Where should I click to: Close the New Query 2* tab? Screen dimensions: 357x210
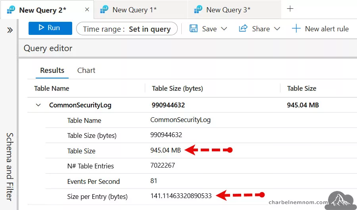[x=87, y=10]
